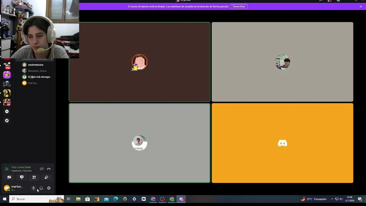The image size is (366, 206).
Task: Add a server plus button
Action: click(7, 111)
